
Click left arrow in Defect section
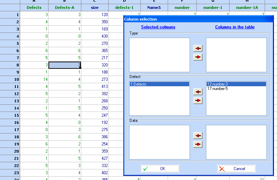pos(198,92)
